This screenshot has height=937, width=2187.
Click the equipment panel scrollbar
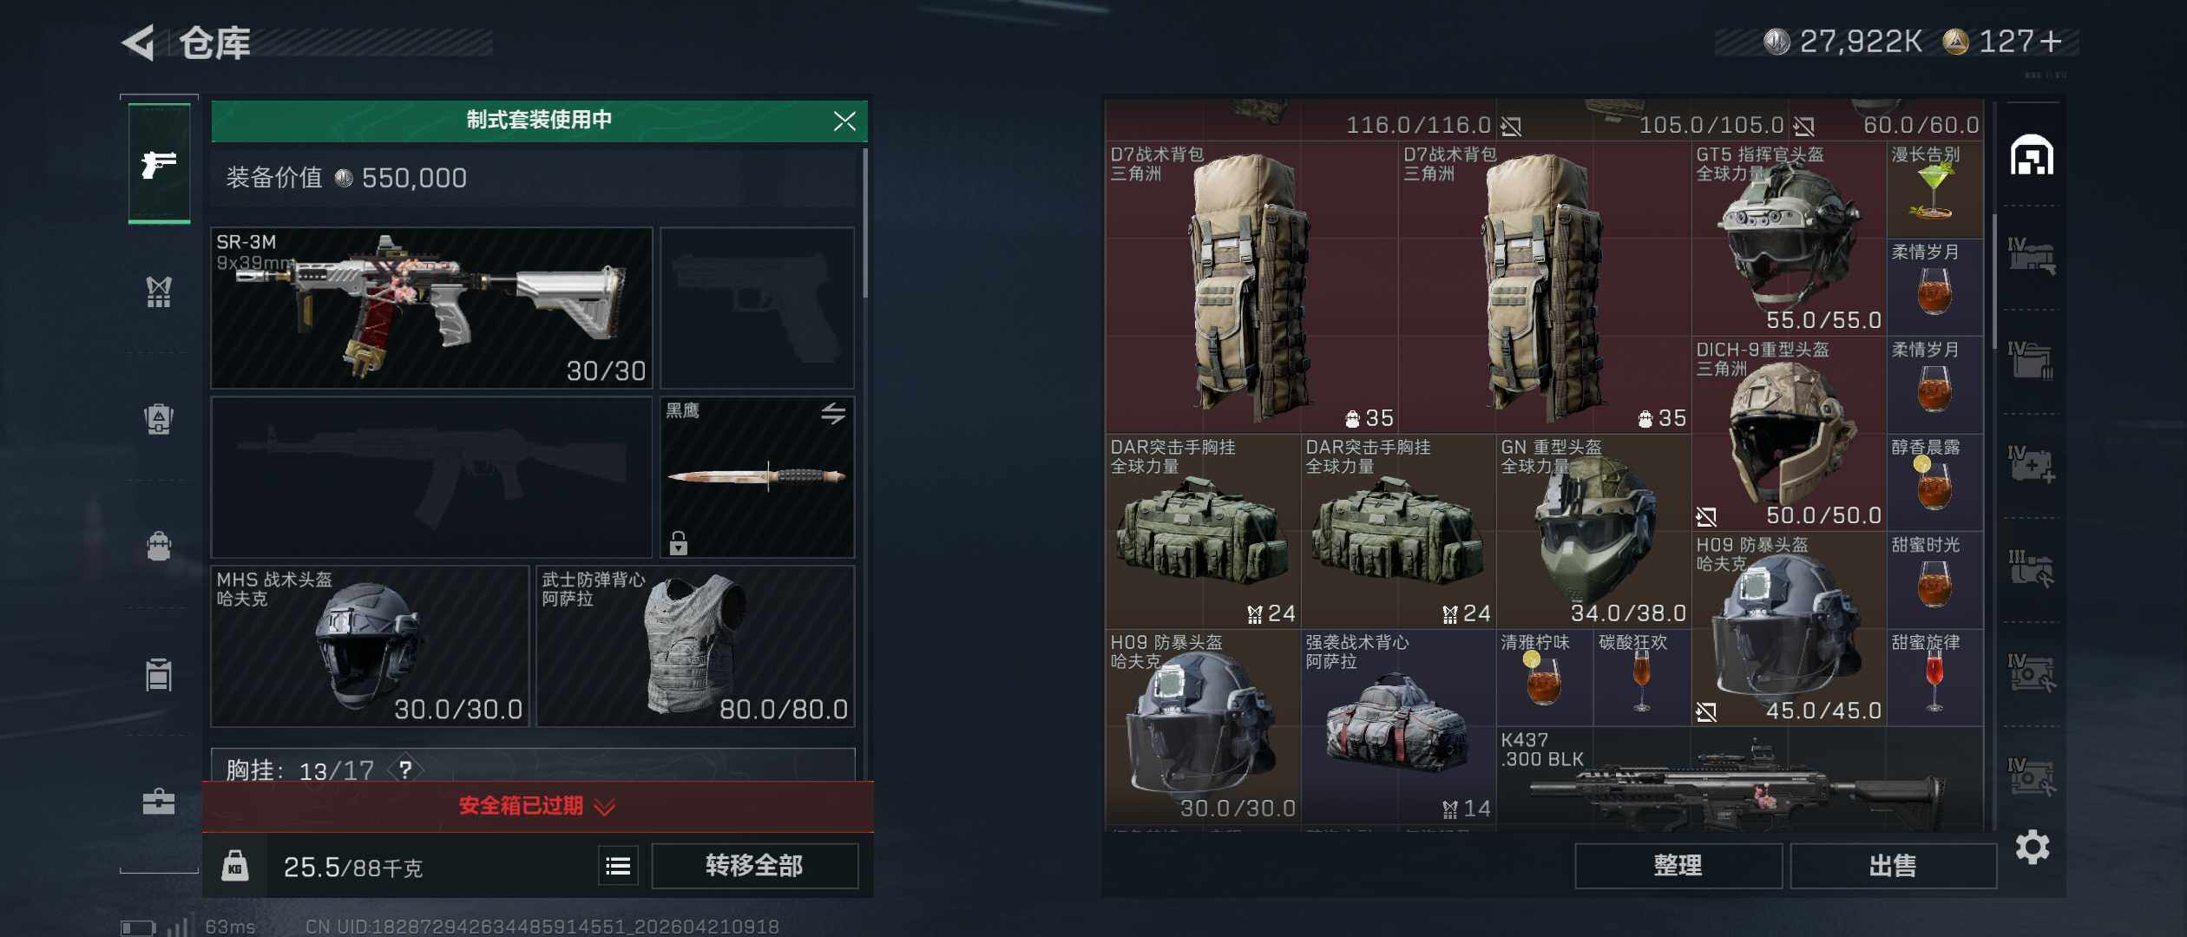click(x=864, y=224)
